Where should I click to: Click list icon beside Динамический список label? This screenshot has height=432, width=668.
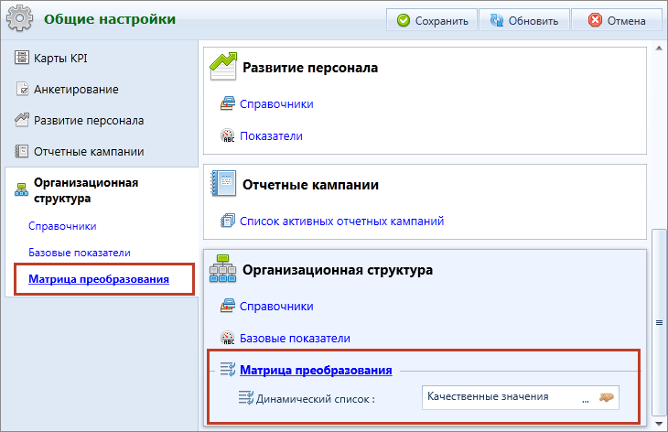click(246, 398)
